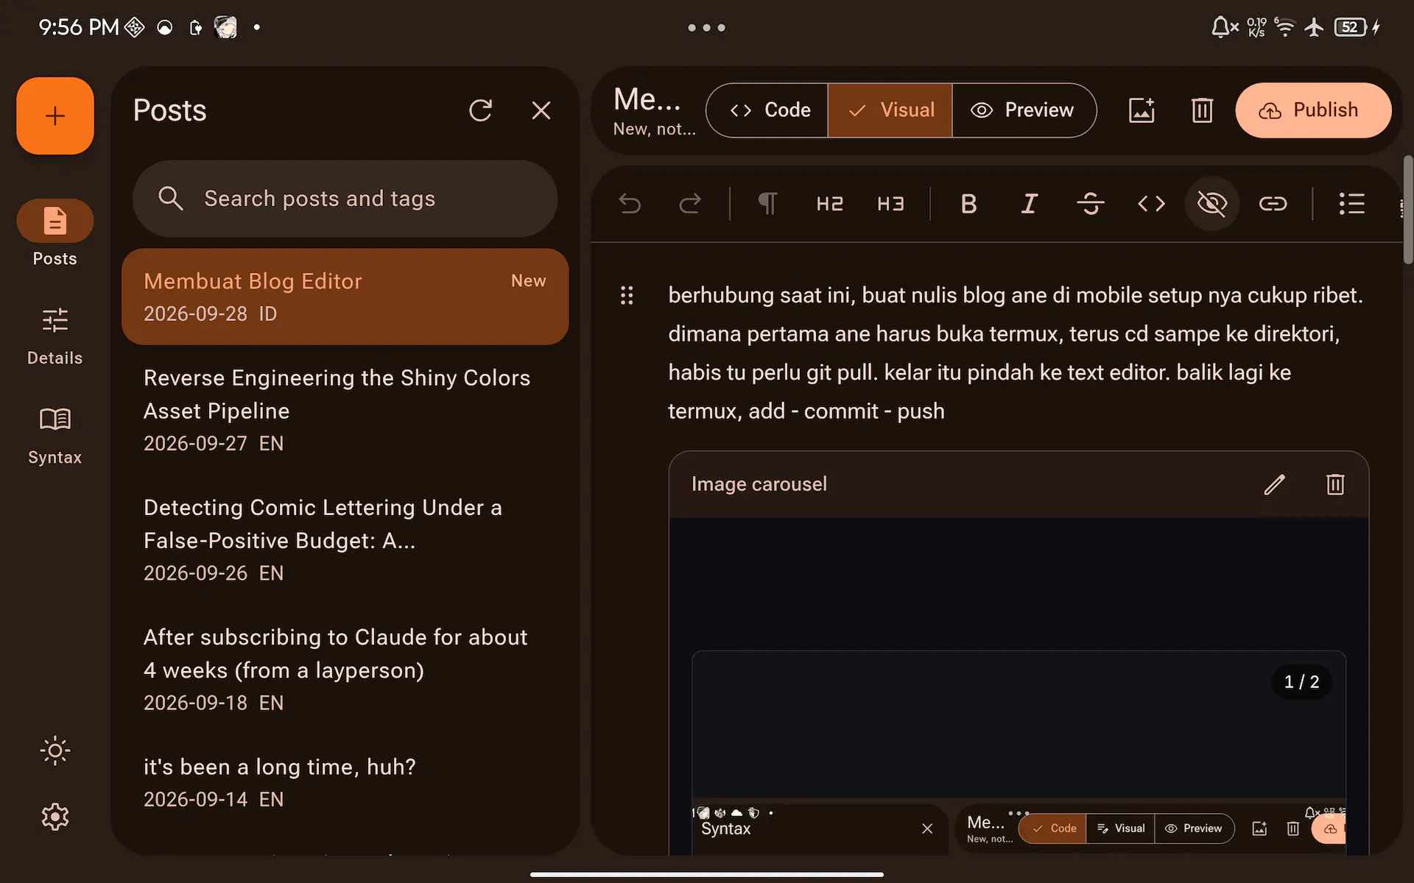Click the editor vertical scrollbar
Image resolution: width=1414 pixels, height=883 pixels.
(1408, 210)
